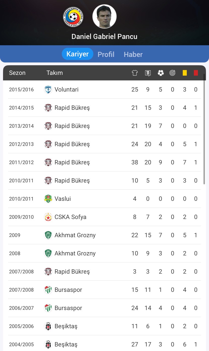Tap the Romanian football federation logo
This screenshot has width=209, height=351.
[73, 17]
